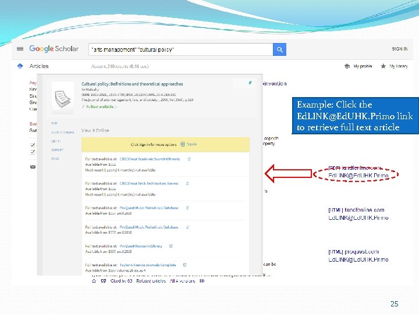Jump to TAGS section
This screenshot has height=314, width=419.
click(x=55, y=159)
